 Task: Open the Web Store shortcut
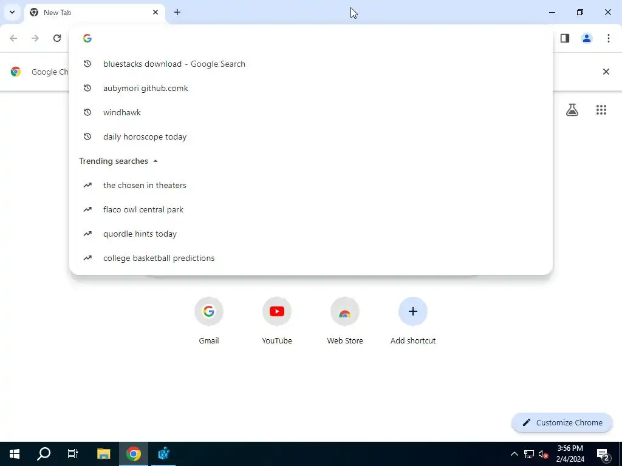tap(345, 320)
